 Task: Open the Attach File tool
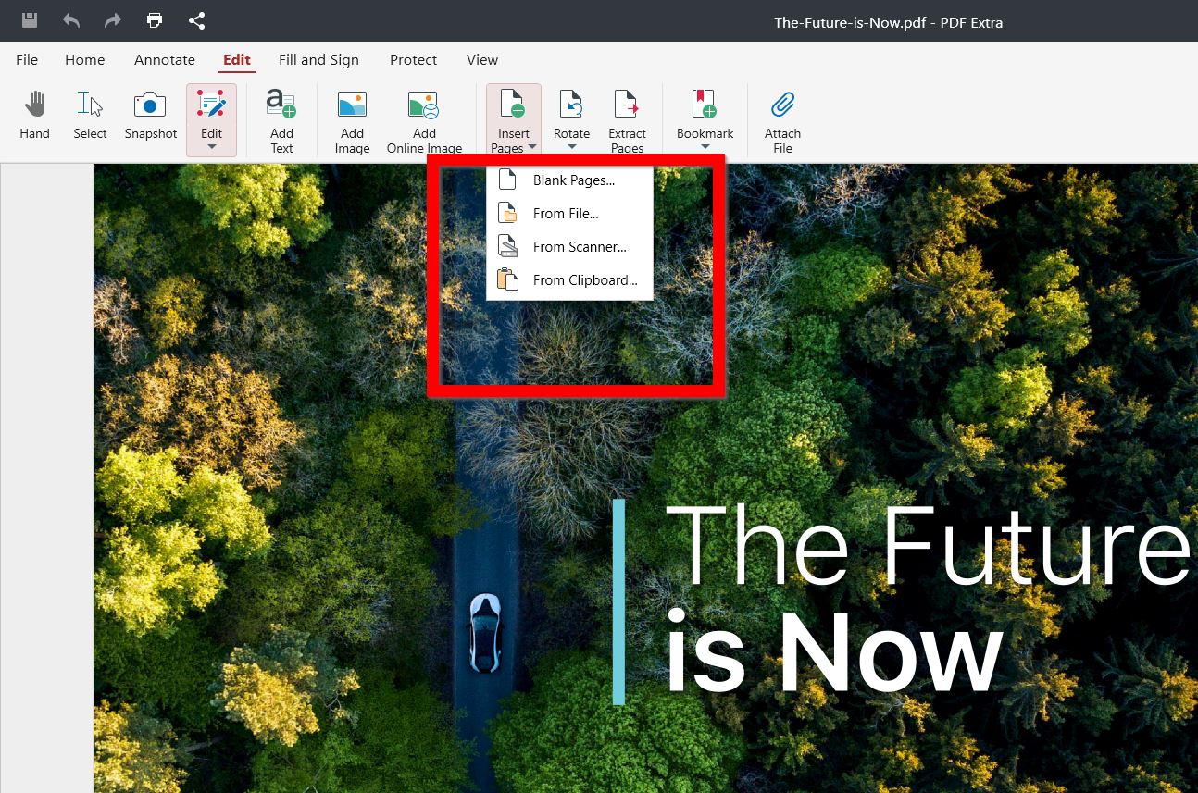click(782, 116)
